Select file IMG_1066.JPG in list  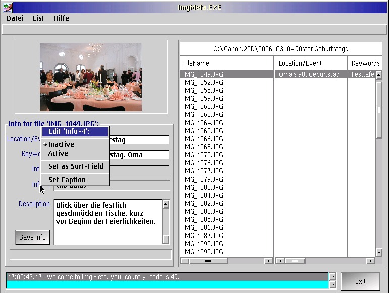click(227, 139)
